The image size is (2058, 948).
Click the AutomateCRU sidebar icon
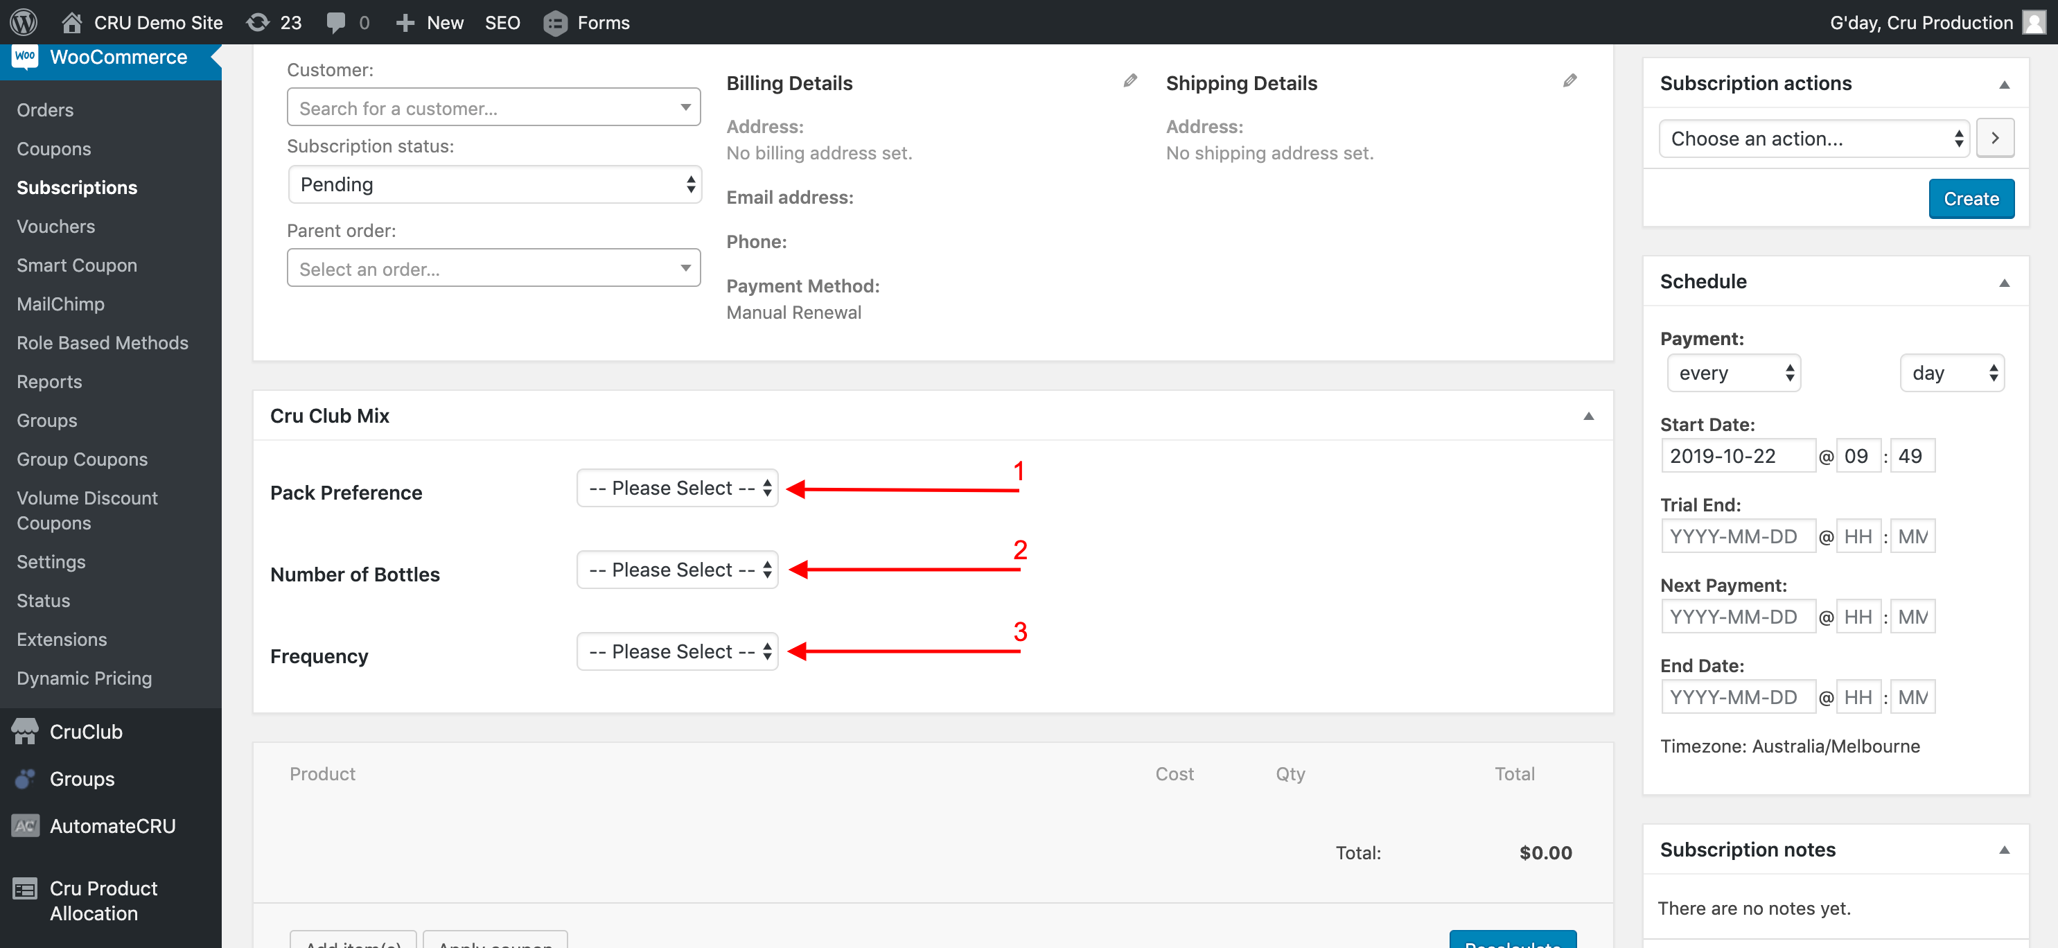(x=25, y=826)
